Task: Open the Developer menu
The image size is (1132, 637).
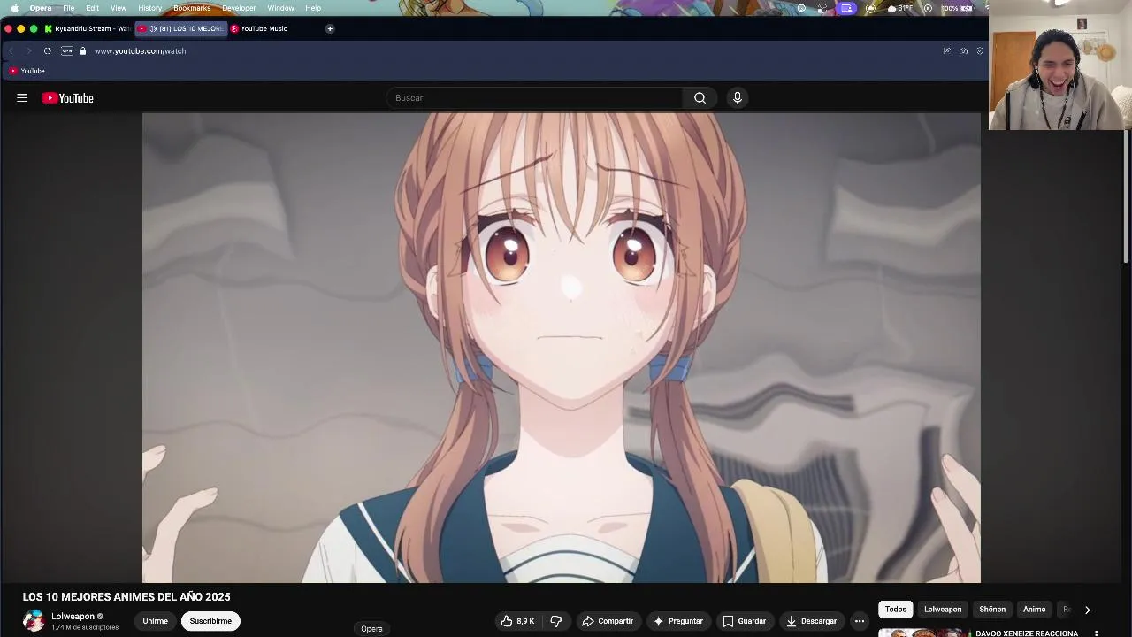Action: [x=239, y=8]
